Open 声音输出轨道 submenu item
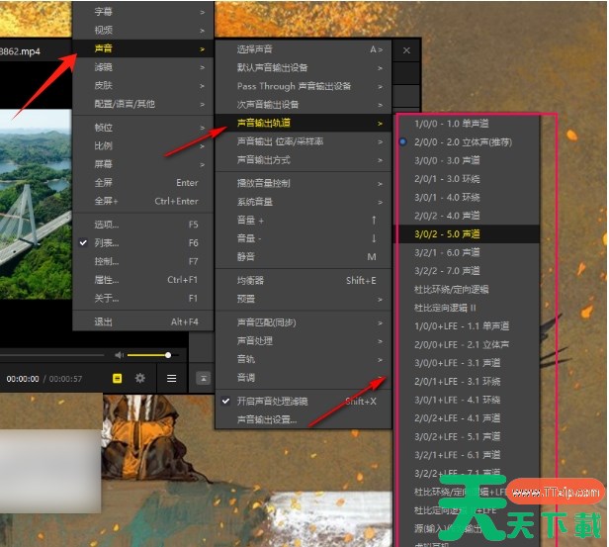 click(x=303, y=124)
